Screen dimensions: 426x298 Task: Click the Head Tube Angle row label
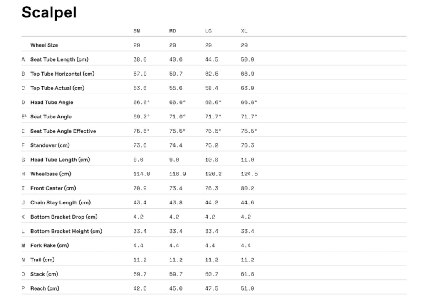[52, 103]
